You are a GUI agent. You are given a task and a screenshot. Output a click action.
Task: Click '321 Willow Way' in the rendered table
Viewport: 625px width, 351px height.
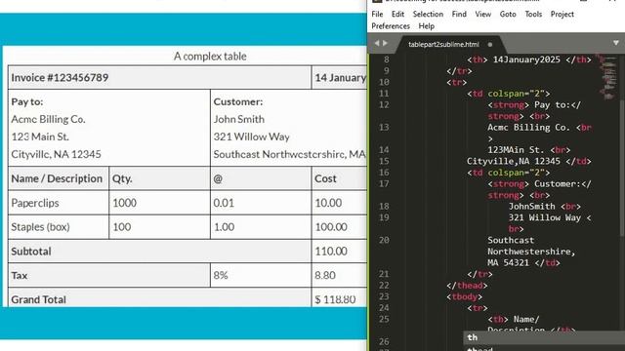(x=252, y=136)
